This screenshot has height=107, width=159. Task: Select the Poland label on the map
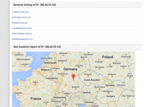pos(107,57)
